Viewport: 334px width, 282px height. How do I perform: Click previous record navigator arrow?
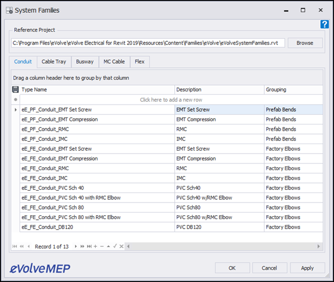tap(28, 246)
